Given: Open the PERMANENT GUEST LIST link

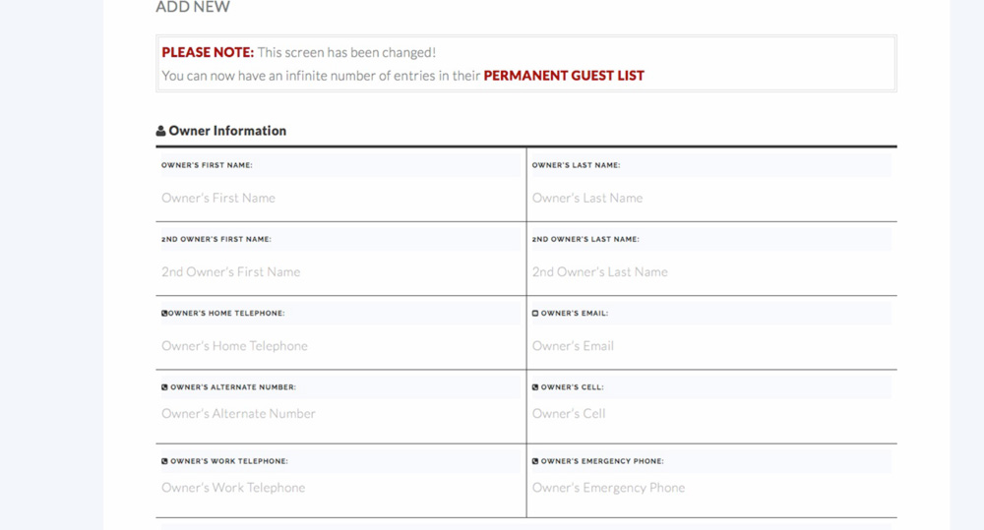Looking at the screenshot, I should [x=564, y=76].
